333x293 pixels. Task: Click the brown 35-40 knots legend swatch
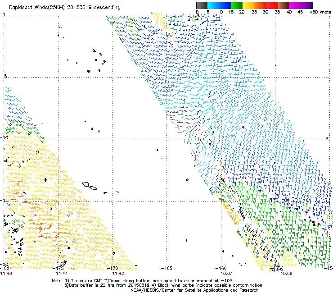click(x=283, y=5)
